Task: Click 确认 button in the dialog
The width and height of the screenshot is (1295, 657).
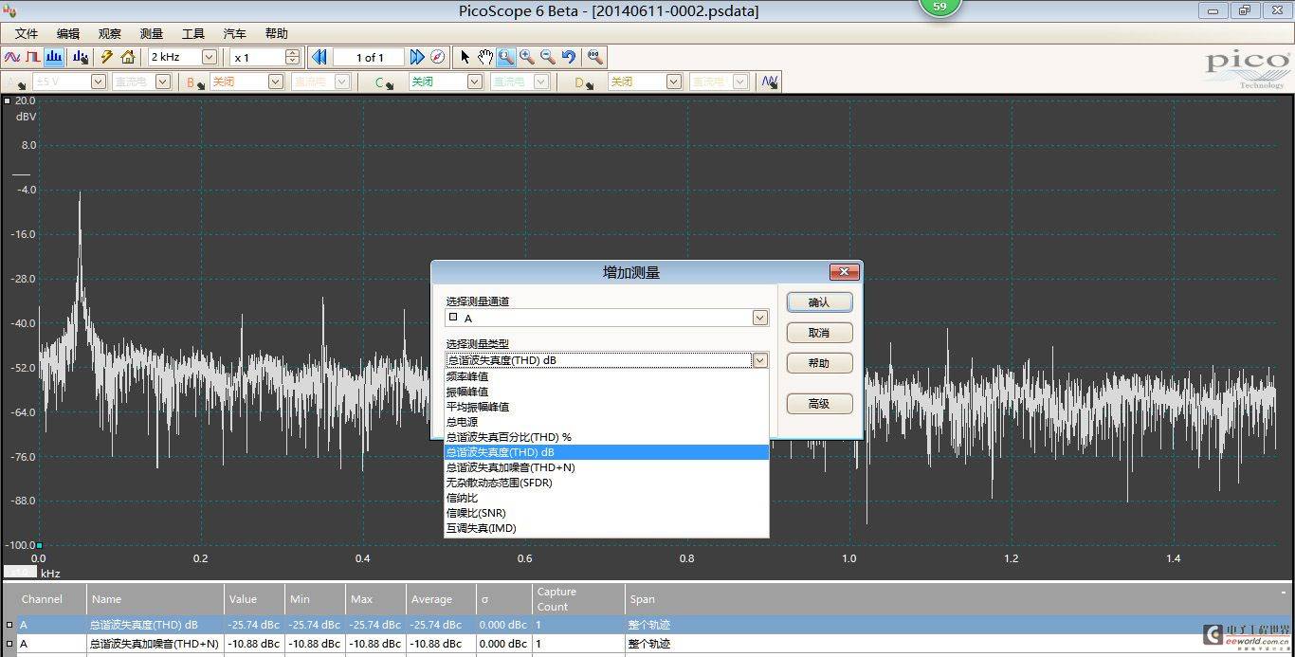Action: click(819, 302)
